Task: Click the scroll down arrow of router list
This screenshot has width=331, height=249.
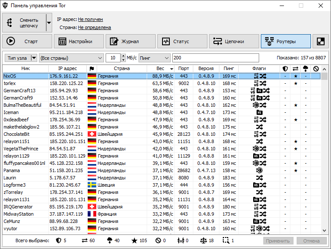Action: tap(325, 231)
